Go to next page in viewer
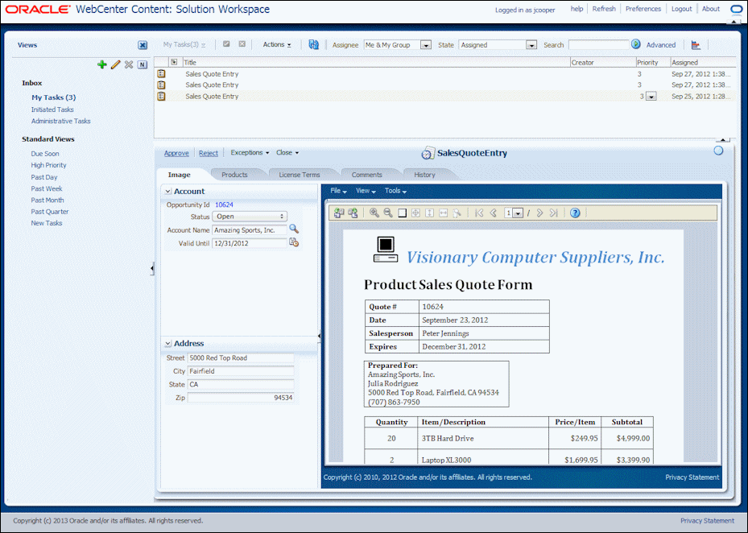This screenshot has width=748, height=533. (540, 213)
